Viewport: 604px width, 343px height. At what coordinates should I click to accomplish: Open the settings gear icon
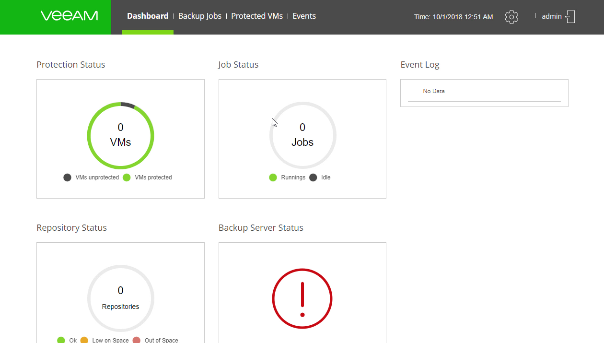click(511, 17)
